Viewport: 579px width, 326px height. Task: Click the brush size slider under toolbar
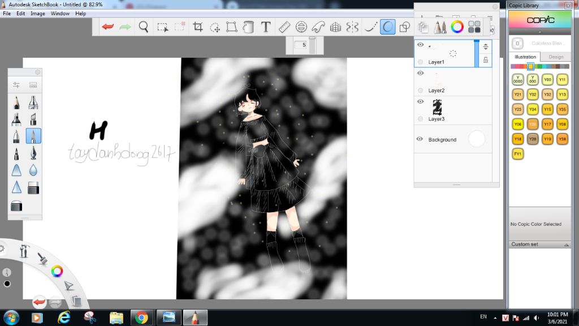[312, 45]
